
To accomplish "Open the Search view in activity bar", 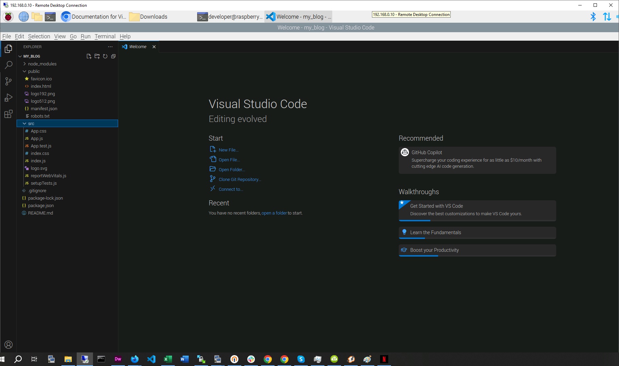I will (x=8, y=65).
